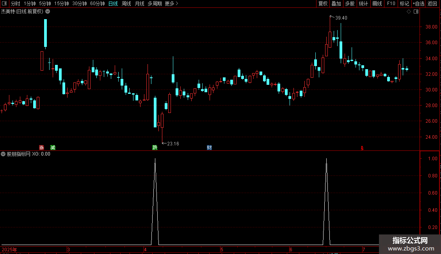Screen dimensions: 441x254
Task: Click the 38.00 price axis label
Action: click(x=431, y=27)
